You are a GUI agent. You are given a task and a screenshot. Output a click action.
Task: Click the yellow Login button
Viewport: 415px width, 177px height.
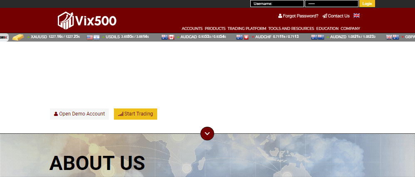coord(367,4)
